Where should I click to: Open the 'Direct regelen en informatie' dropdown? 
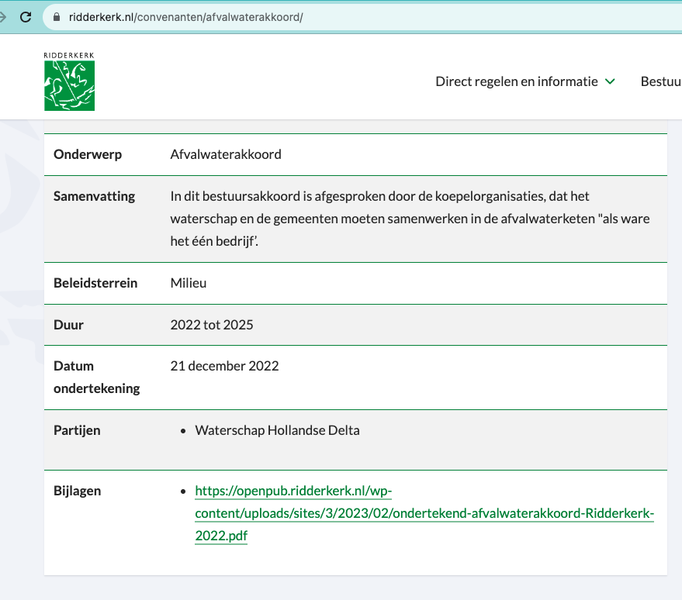[515, 81]
